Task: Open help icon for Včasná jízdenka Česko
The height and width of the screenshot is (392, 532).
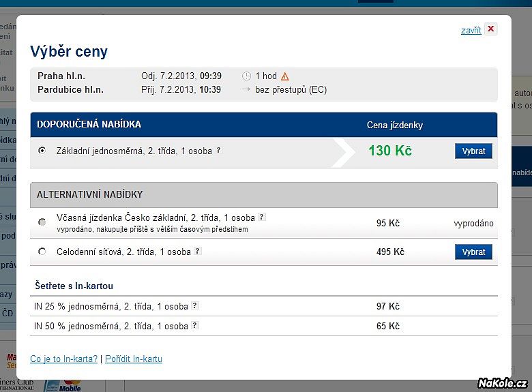Action: tap(262, 217)
